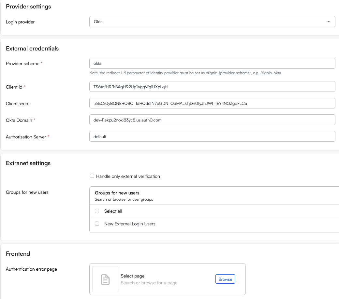Enable Handle only external verification checkbox
Viewport: 339px width, 299px height.
coord(92,176)
